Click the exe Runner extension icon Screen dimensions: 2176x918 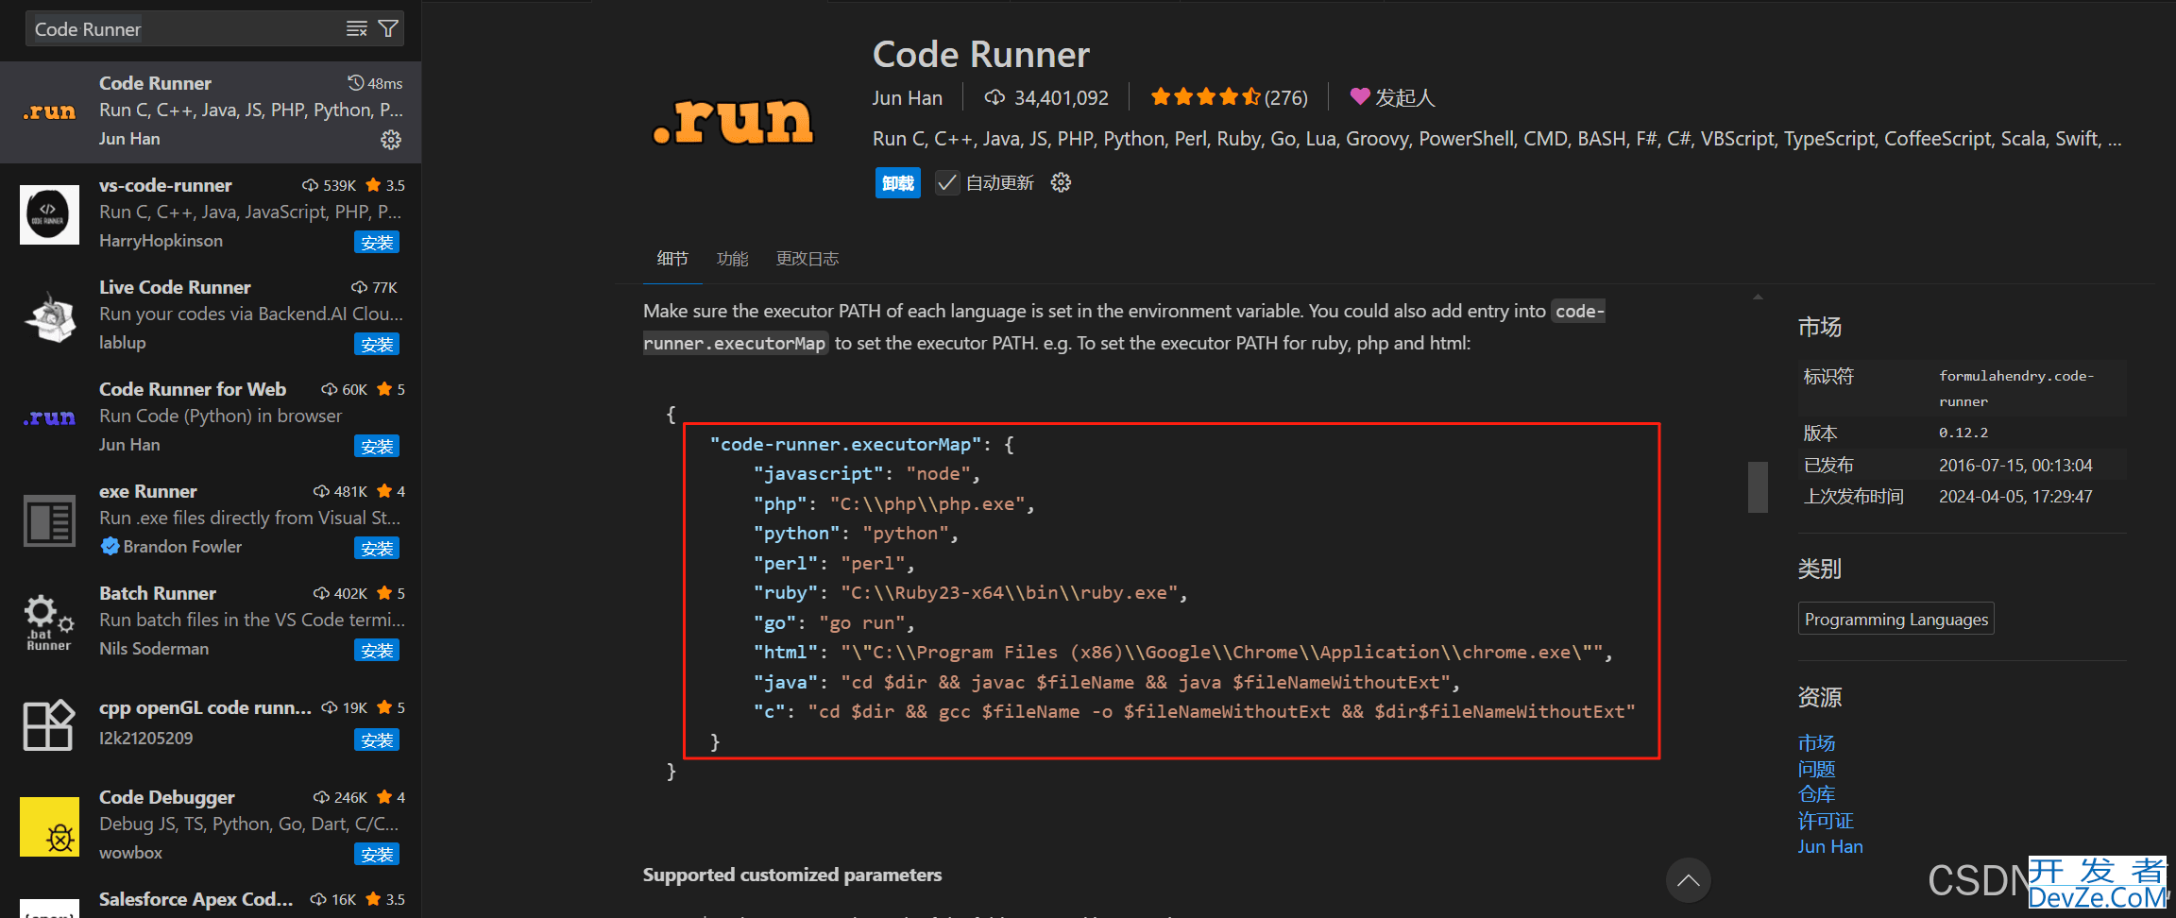pos(49,520)
